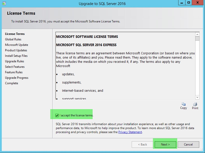Click the license text scroll down arrow
Screen dimensions: 205x153
(x=197, y=97)
